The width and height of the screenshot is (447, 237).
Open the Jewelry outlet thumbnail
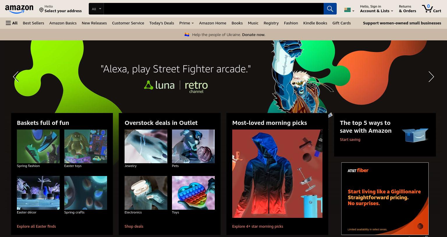click(x=146, y=146)
